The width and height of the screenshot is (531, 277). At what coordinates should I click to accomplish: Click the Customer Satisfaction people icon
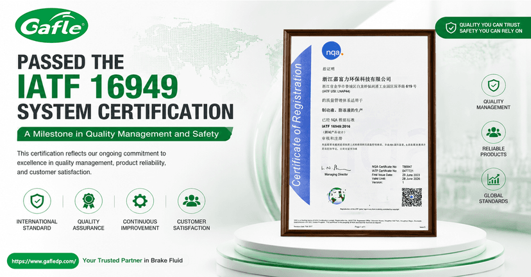[191, 202]
